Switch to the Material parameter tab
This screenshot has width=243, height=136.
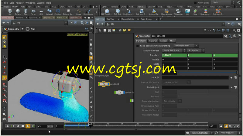coord(153,41)
